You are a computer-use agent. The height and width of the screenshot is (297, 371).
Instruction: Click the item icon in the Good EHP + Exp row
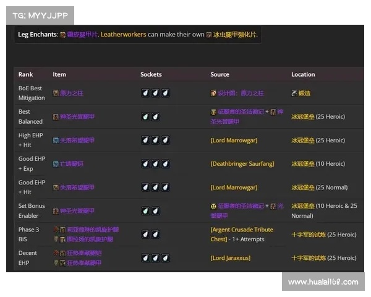point(56,164)
